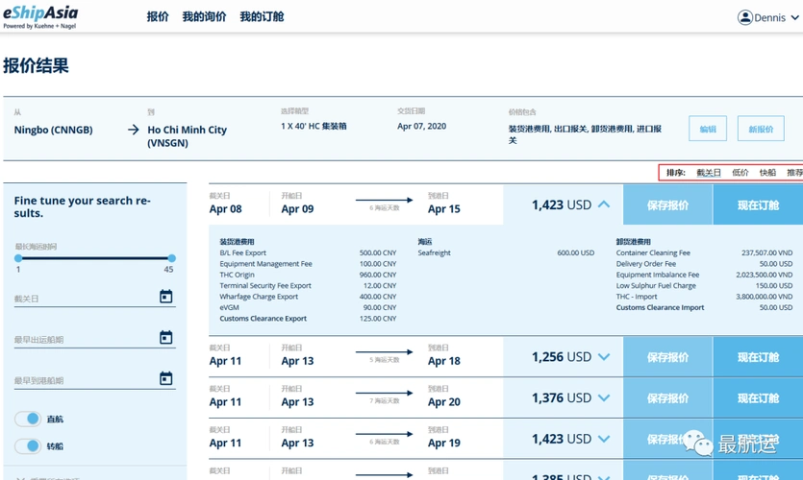
Task: Open calendar icon for 截关日 field
Action: [165, 297]
